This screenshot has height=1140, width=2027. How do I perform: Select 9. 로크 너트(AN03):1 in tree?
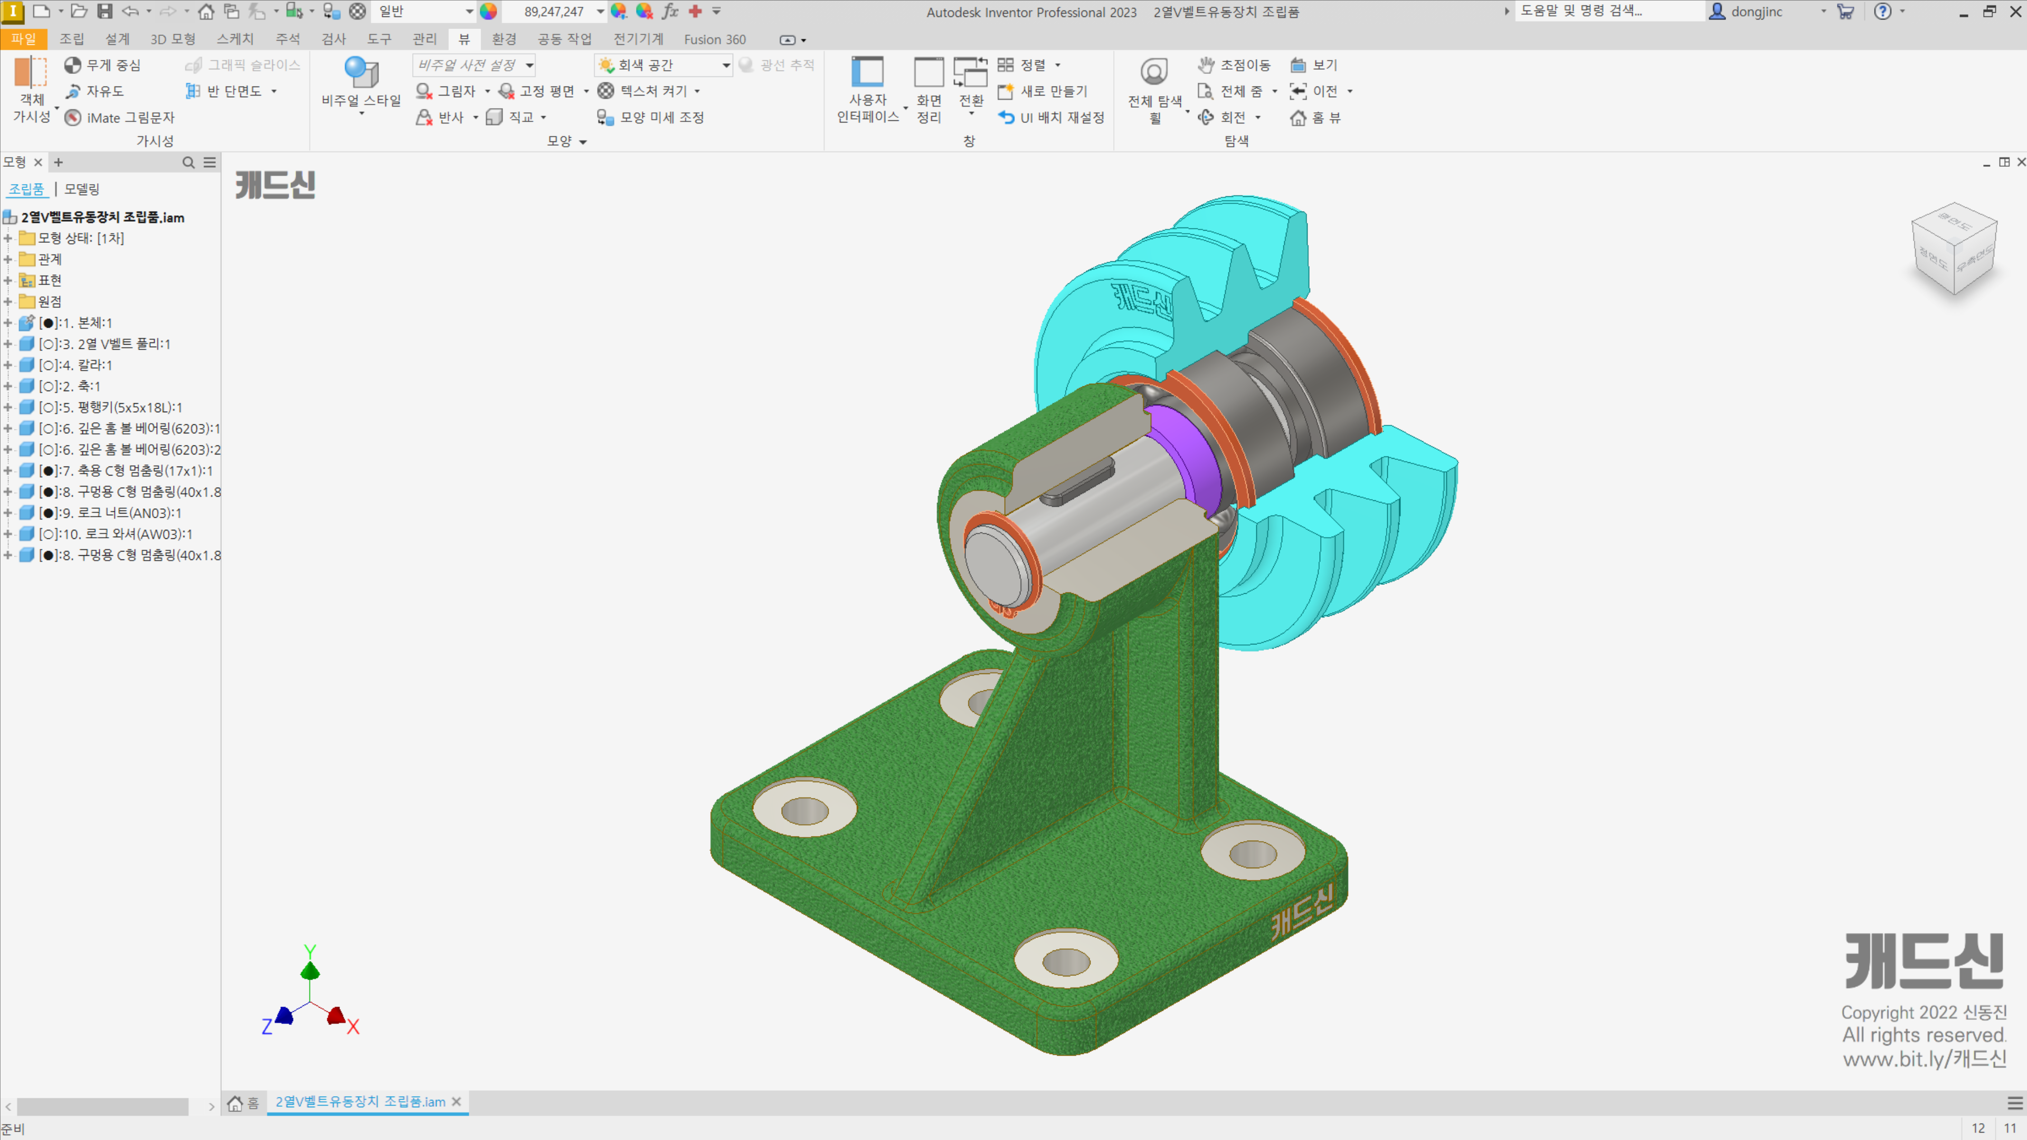click(x=111, y=513)
